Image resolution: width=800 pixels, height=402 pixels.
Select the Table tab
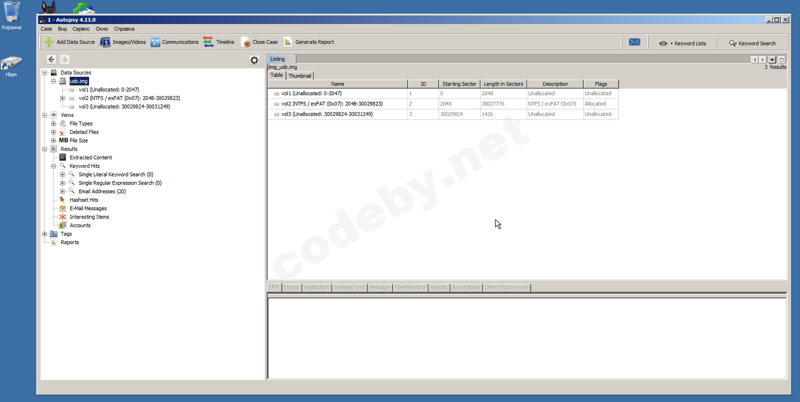tap(276, 75)
